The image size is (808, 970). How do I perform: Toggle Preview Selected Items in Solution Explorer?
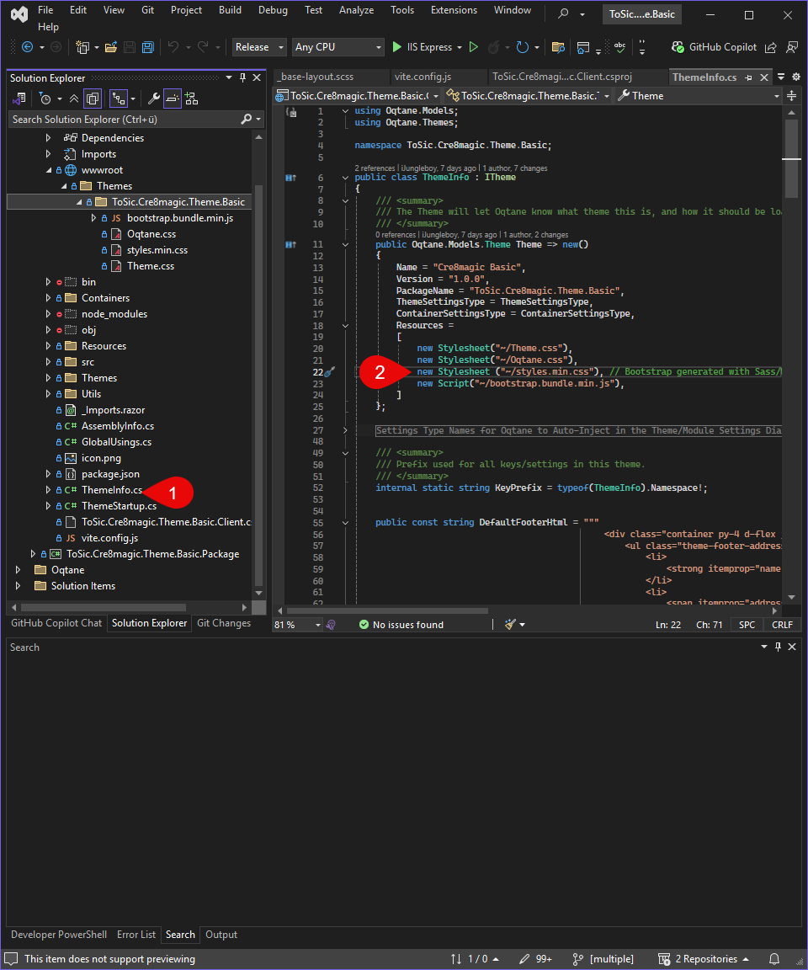click(173, 99)
